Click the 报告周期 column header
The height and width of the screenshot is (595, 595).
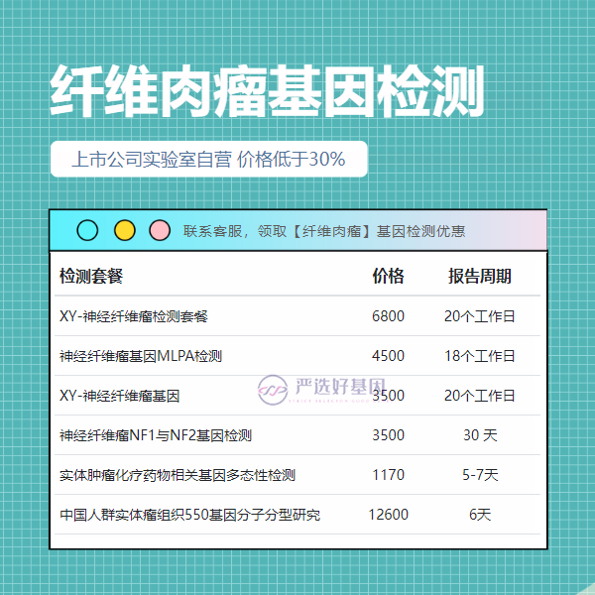(x=480, y=276)
